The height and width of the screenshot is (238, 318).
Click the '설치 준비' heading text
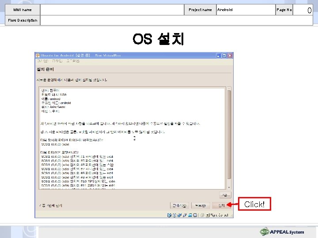45,69
